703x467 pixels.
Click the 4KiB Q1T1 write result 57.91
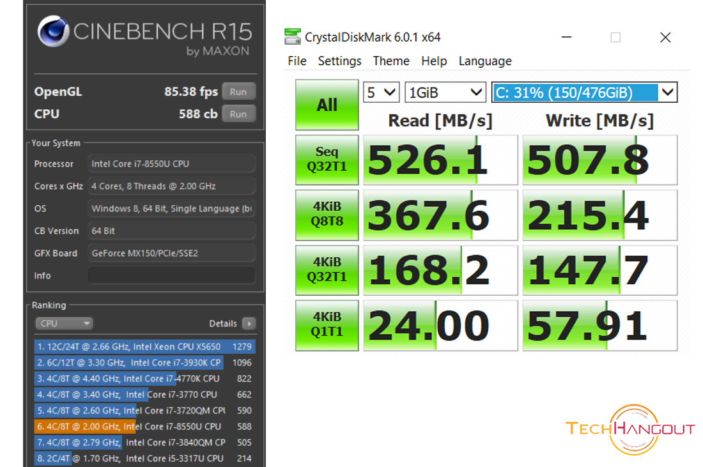click(600, 325)
